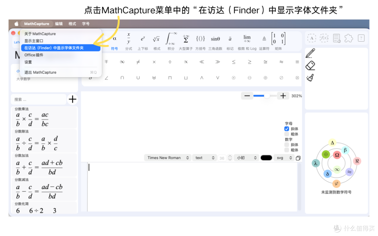Add new formula with the + button
The height and width of the screenshot is (236, 378).
[72, 99]
